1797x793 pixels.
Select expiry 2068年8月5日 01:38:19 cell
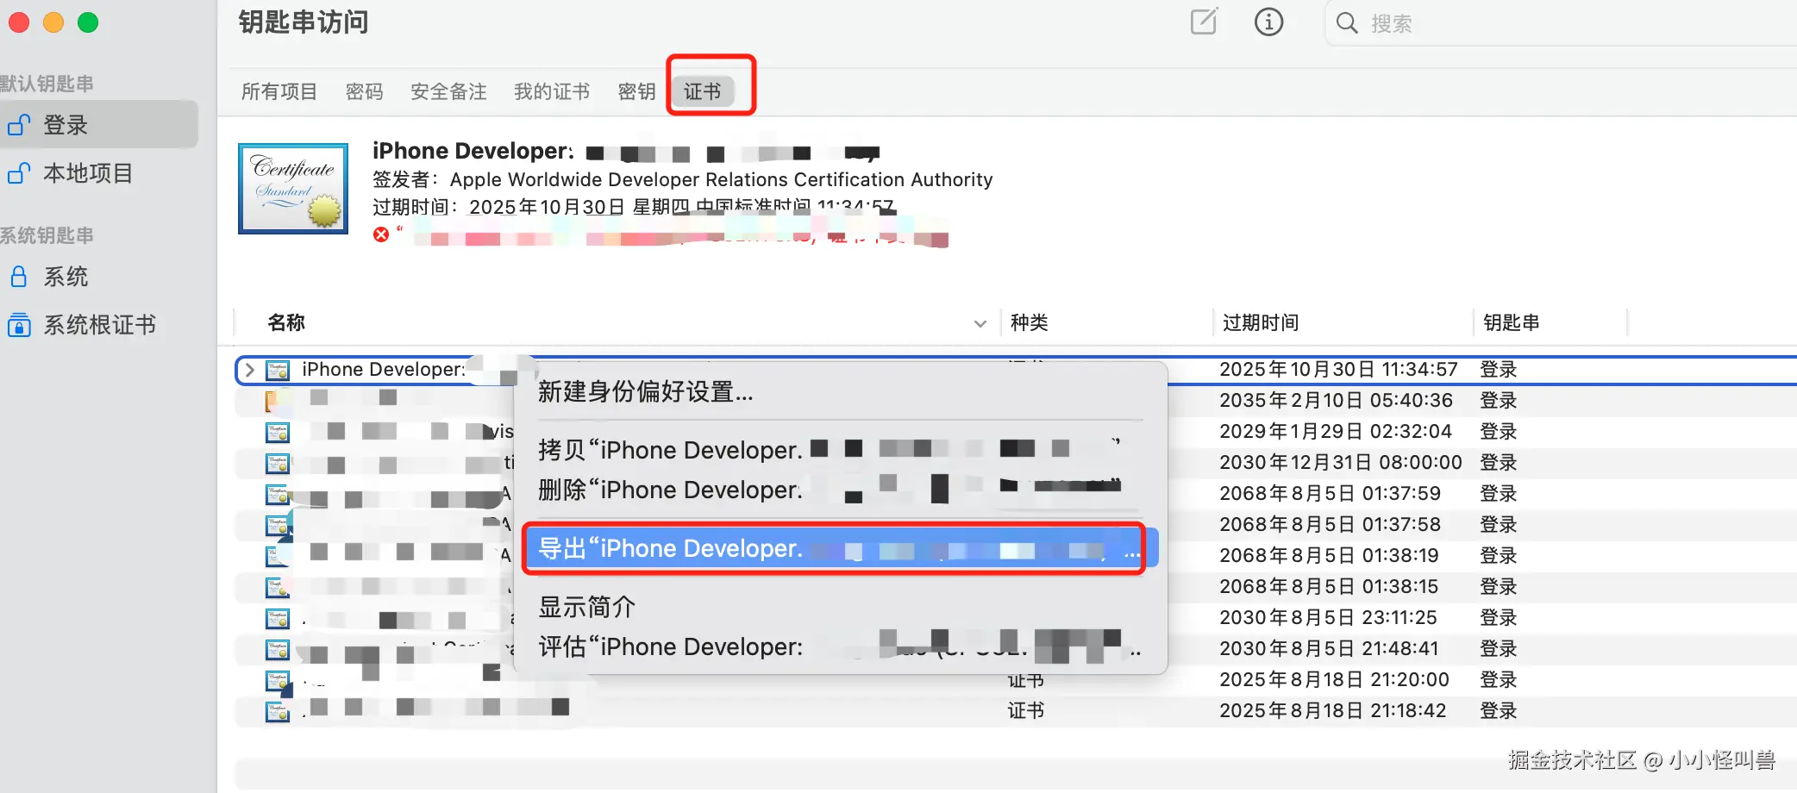click(1329, 556)
